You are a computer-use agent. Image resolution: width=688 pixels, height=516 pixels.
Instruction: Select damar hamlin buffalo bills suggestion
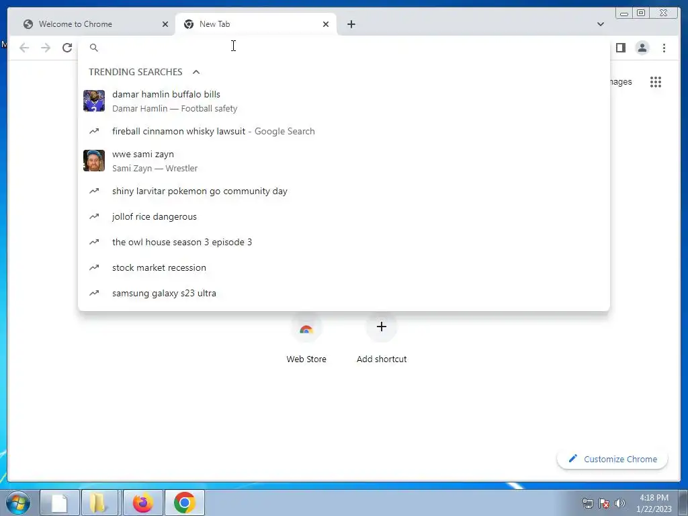[x=343, y=101]
